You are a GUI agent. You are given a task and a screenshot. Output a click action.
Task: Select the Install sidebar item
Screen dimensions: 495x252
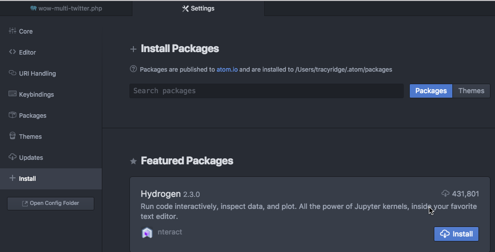(51, 178)
